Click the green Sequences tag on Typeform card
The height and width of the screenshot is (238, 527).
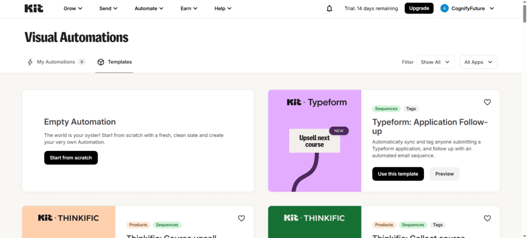click(x=387, y=109)
